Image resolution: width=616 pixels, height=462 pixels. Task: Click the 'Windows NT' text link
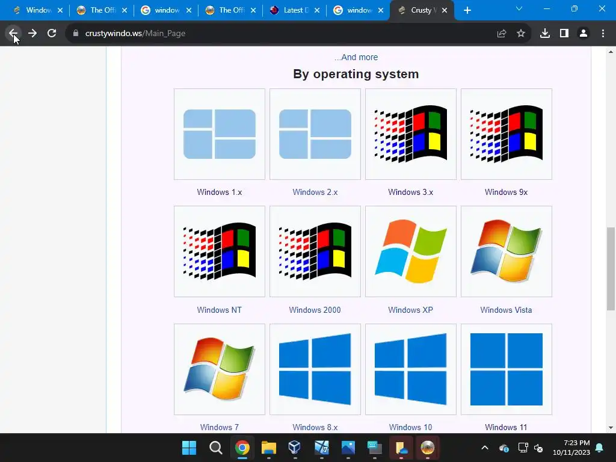coord(219,310)
